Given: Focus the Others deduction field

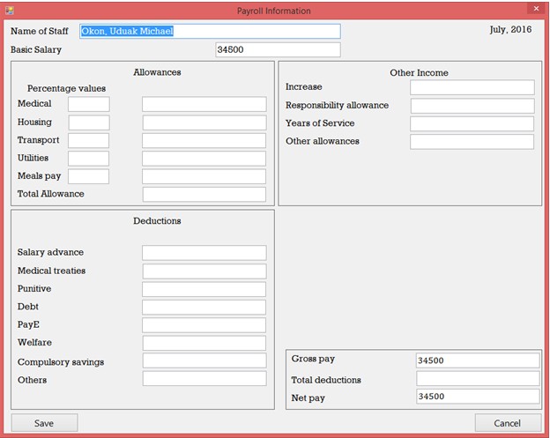Looking at the screenshot, I should point(204,378).
